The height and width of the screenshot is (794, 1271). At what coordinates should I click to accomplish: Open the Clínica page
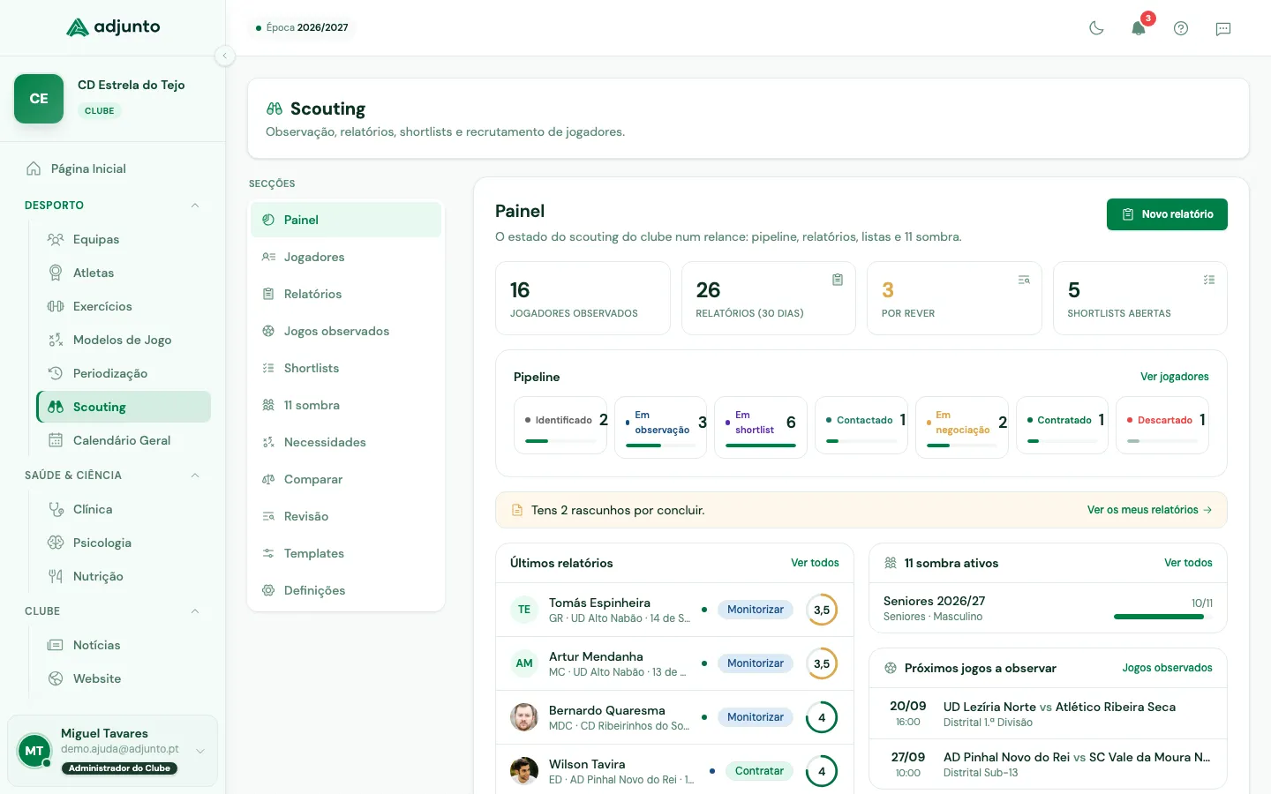(x=124, y=509)
